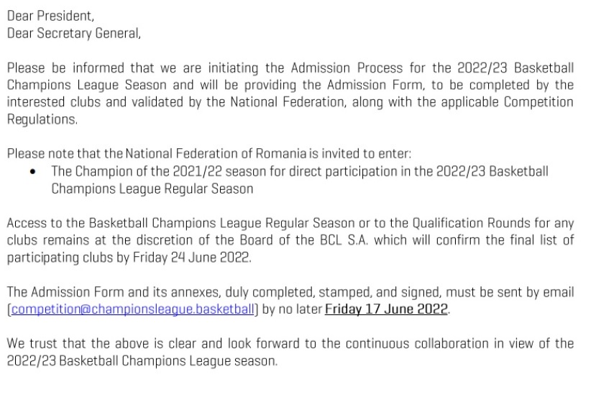This screenshot has width=601, height=395.
Task: Click "Champions League Regular Season" in bullet item
Action: coord(152,189)
